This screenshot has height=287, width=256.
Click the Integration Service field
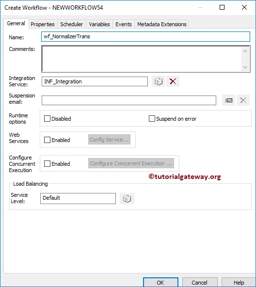tap(95, 81)
